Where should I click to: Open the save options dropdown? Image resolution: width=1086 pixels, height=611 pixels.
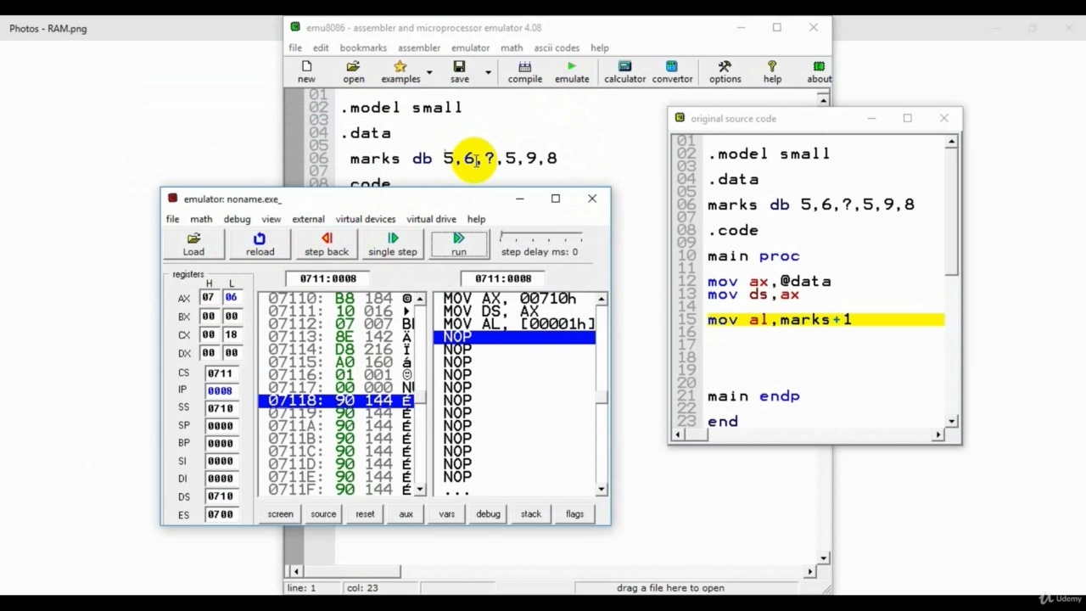[488, 72]
